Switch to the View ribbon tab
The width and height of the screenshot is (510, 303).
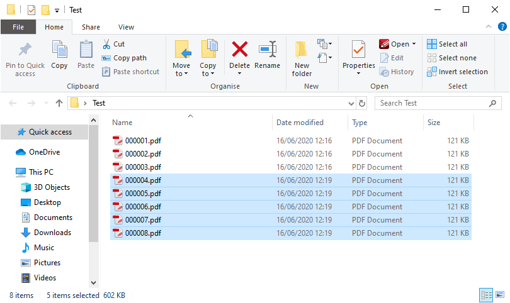tap(126, 27)
